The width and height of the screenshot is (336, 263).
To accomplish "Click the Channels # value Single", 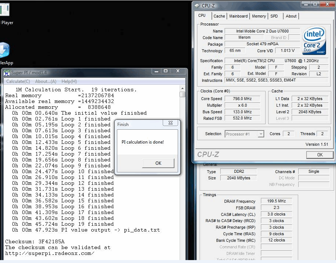I will [314, 172].
